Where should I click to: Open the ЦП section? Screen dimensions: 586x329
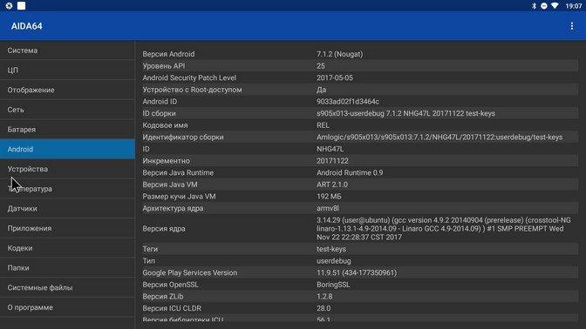(67, 70)
